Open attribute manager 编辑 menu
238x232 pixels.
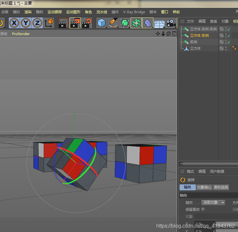pos(202,171)
